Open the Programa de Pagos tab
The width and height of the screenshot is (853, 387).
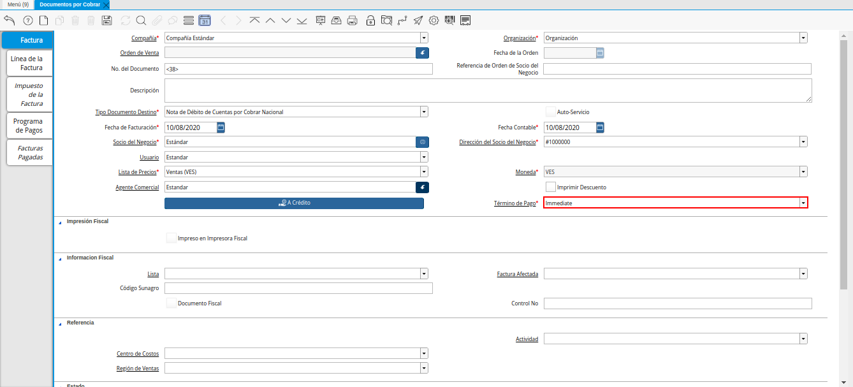pos(28,126)
